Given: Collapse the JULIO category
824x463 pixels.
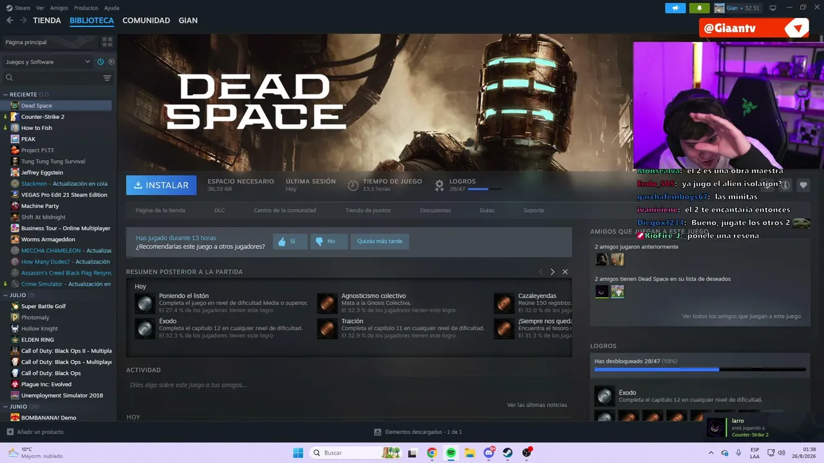Looking at the screenshot, I should (6, 295).
